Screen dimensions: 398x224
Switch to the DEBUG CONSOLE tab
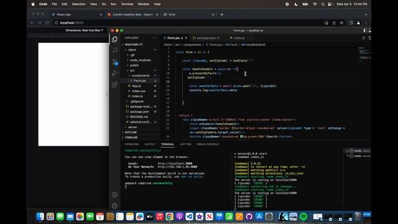[x=208, y=144]
